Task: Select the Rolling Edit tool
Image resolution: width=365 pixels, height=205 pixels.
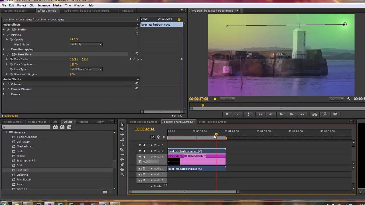Action: pyautogui.click(x=122, y=140)
